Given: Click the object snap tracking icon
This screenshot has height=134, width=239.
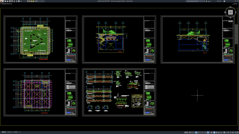Looking at the screenshot, I should [x=205, y=133].
